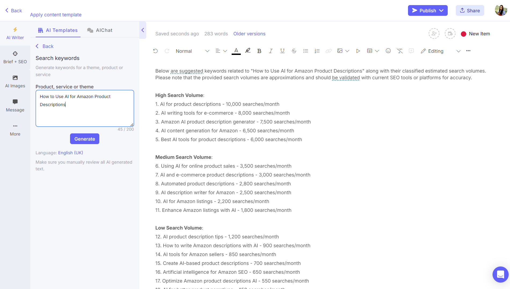Click the insert video play icon

click(358, 51)
